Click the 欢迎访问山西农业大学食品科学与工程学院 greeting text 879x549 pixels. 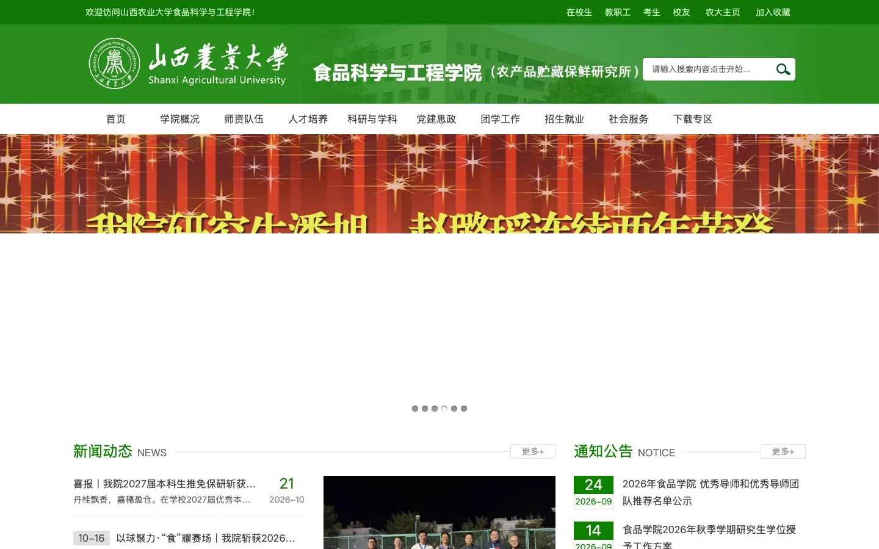click(170, 12)
